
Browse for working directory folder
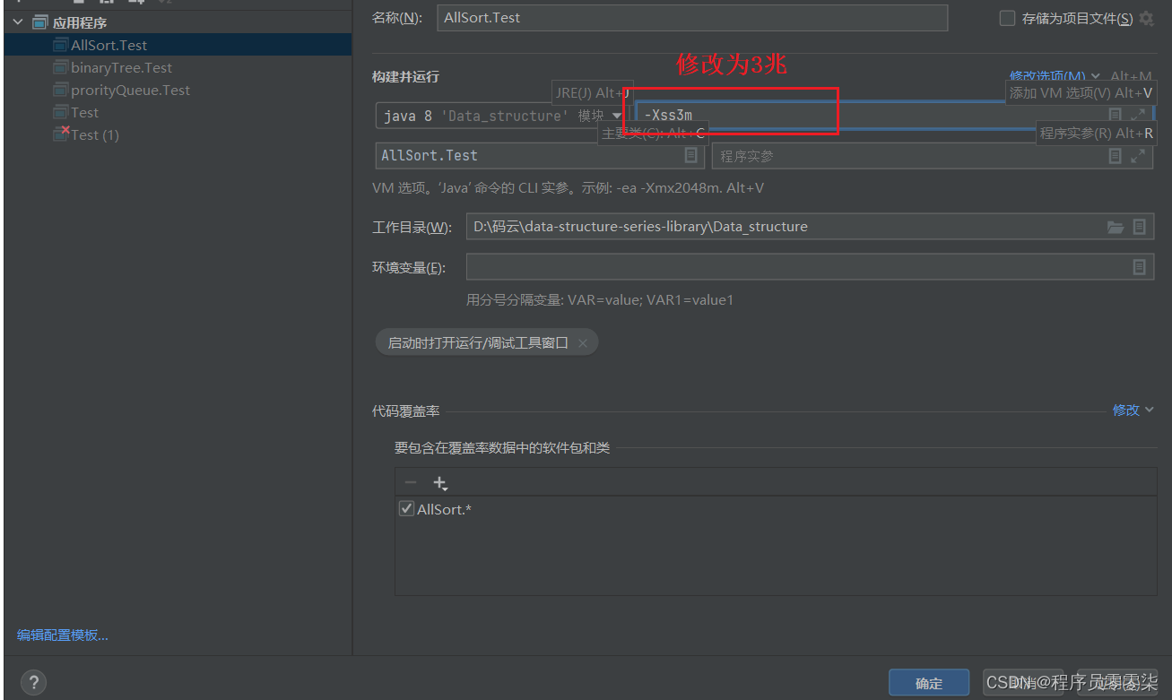[1116, 227]
